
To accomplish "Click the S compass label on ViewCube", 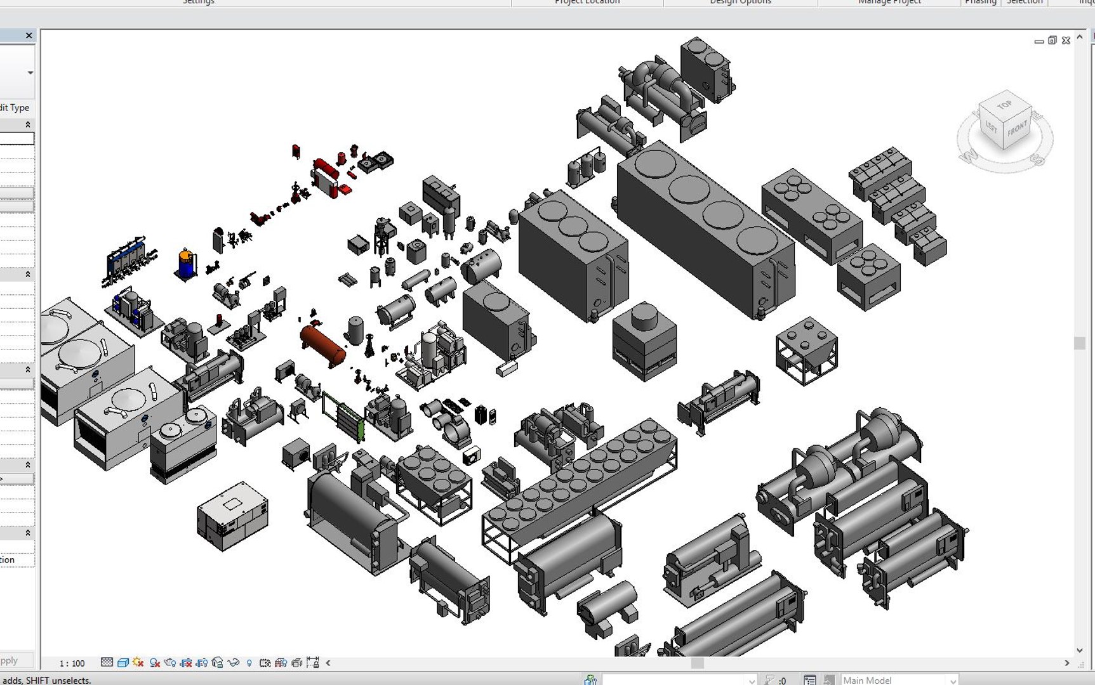I will [x=1037, y=160].
